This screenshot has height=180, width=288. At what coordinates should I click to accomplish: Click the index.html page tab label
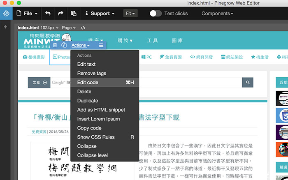pos(28,28)
